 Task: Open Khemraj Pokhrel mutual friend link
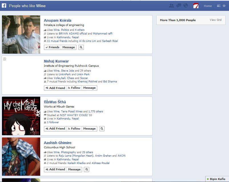pyautogui.click(x=87, y=82)
